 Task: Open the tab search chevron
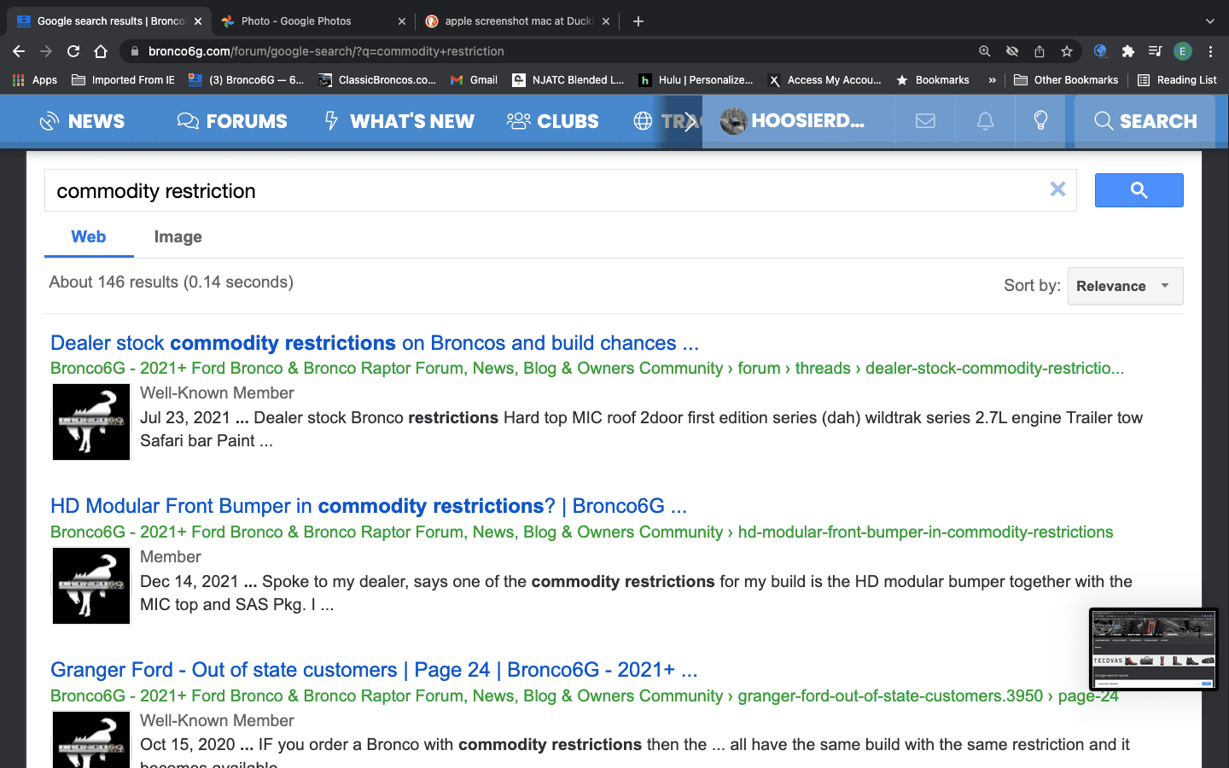[1210, 21]
